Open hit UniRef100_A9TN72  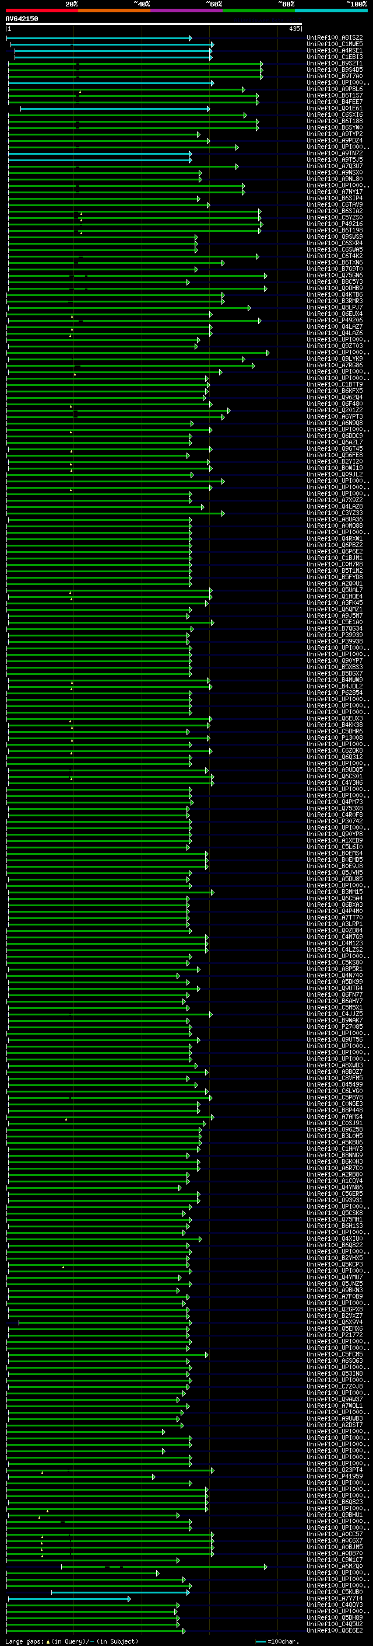(x=335, y=154)
